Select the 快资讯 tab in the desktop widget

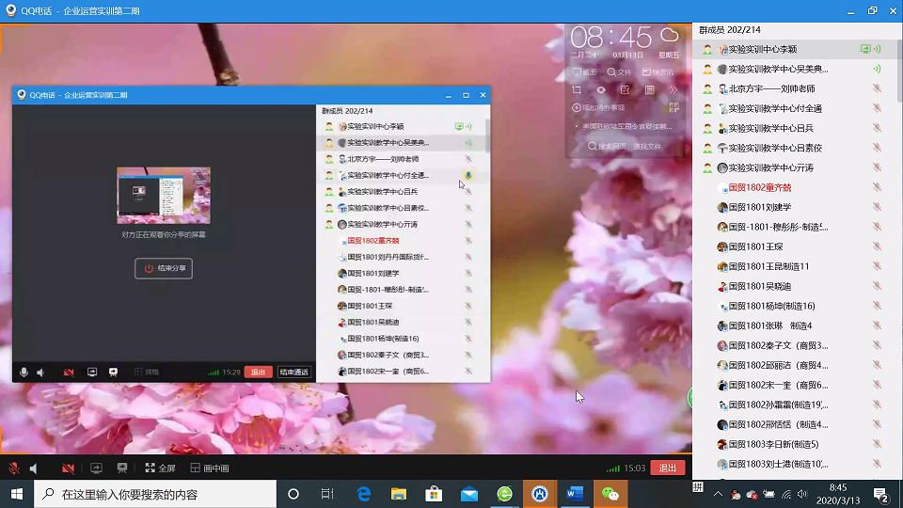pos(657,72)
